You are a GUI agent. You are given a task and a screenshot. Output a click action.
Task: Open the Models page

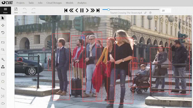(x=70, y=3)
